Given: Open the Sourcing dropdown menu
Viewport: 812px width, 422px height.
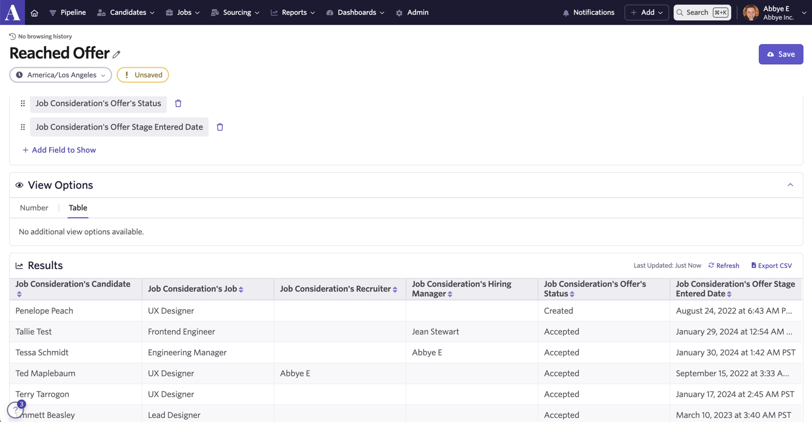Looking at the screenshot, I should click(235, 12).
